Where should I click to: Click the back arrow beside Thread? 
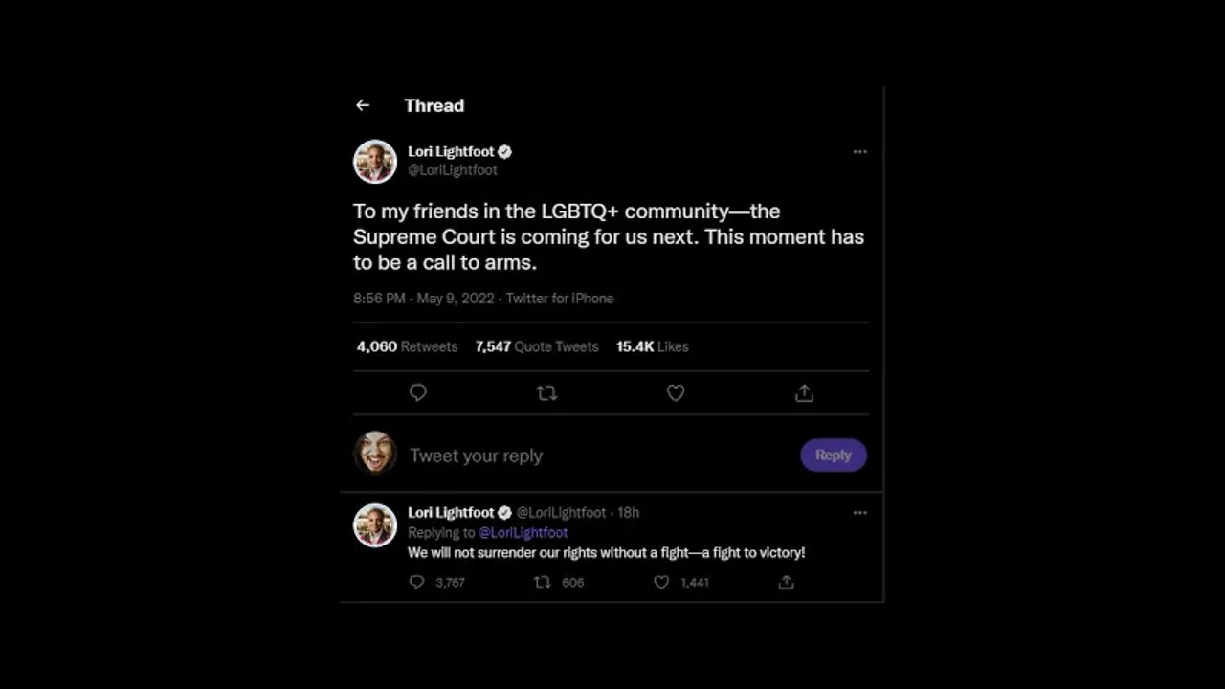point(363,105)
